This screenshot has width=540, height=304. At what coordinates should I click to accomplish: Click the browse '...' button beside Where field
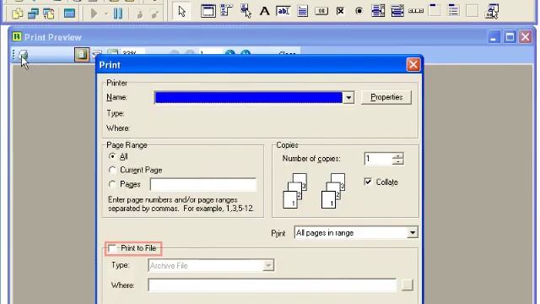point(407,285)
